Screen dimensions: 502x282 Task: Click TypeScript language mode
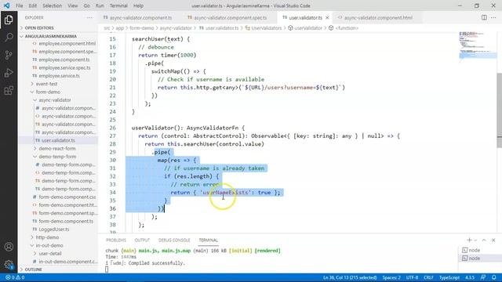coord(449,277)
